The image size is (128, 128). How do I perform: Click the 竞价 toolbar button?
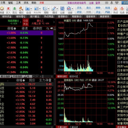pos(89,8)
